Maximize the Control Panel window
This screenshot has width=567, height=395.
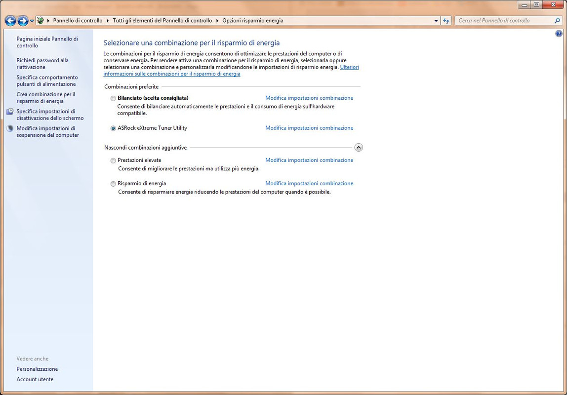(x=536, y=5)
